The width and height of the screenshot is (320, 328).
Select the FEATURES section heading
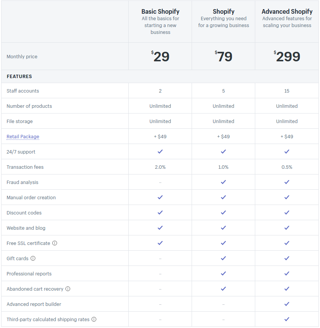coord(19,76)
